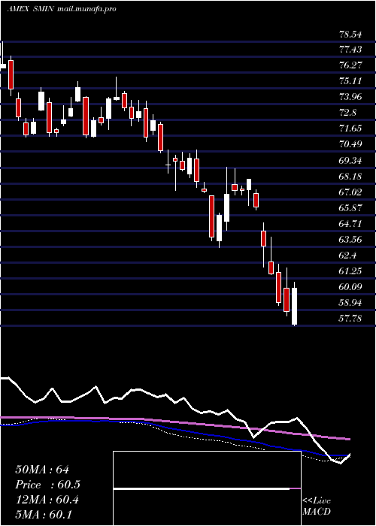
Task: Click the <<Live MACD label
Action: [x=317, y=506]
